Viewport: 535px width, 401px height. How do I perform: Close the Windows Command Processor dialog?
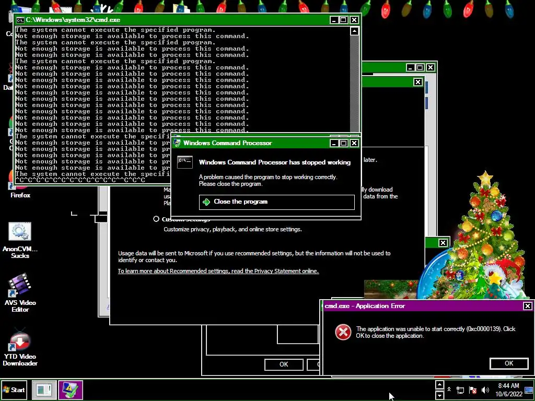coord(354,143)
